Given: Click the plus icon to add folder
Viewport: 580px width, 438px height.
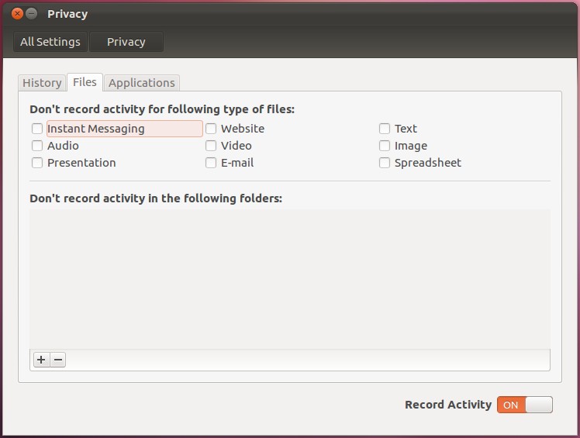Looking at the screenshot, I should 41,360.
